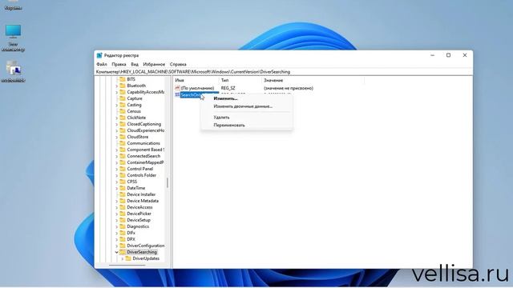This screenshot has height=288, width=513.
Task: Select the ConnectedSearch folder icon
Action: click(x=123, y=156)
